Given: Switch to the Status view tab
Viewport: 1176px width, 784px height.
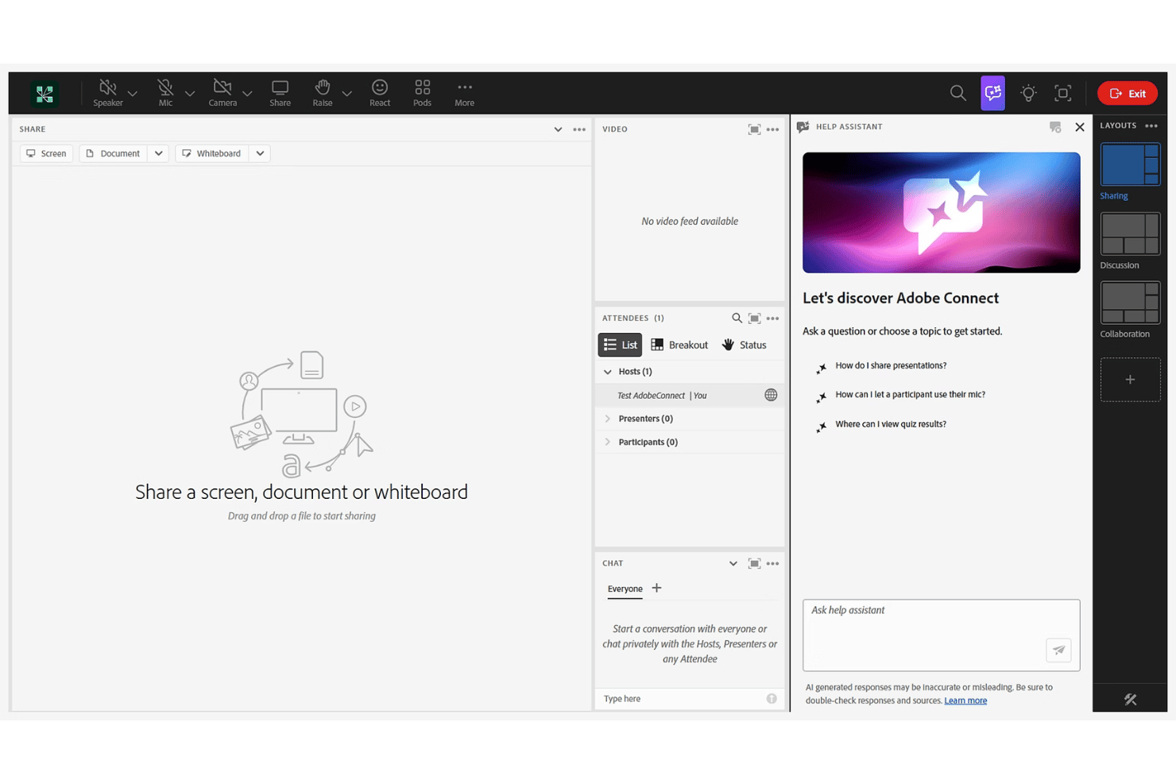Looking at the screenshot, I should click(x=745, y=345).
